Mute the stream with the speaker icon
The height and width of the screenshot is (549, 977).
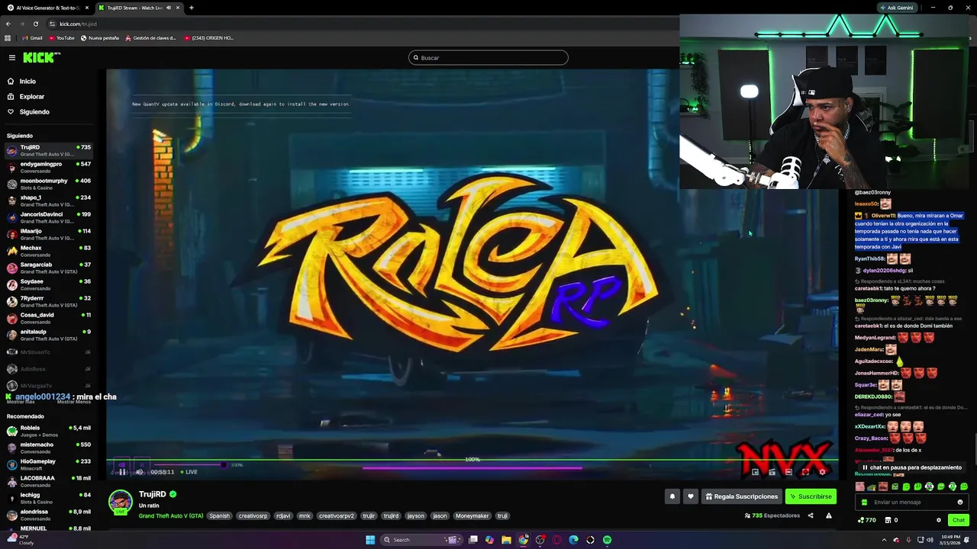pos(140,472)
